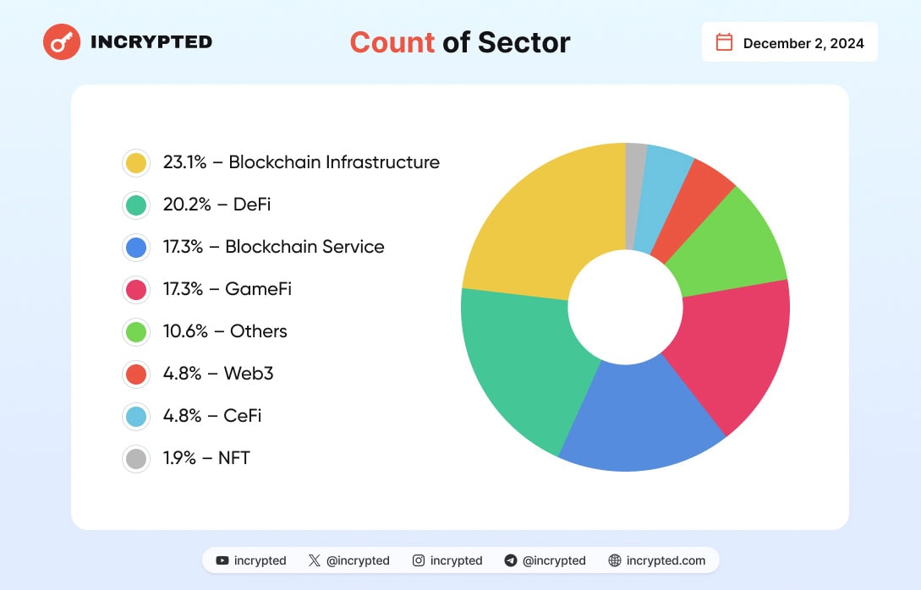Click the Instagram icon in footer
The height and width of the screenshot is (590, 921).
pos(419,560)
